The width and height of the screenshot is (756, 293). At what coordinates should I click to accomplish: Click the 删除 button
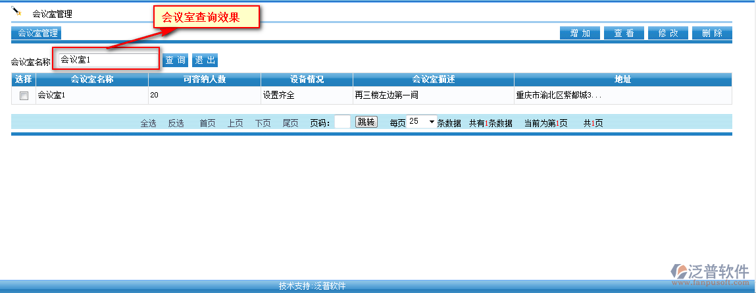click(712, 34)
